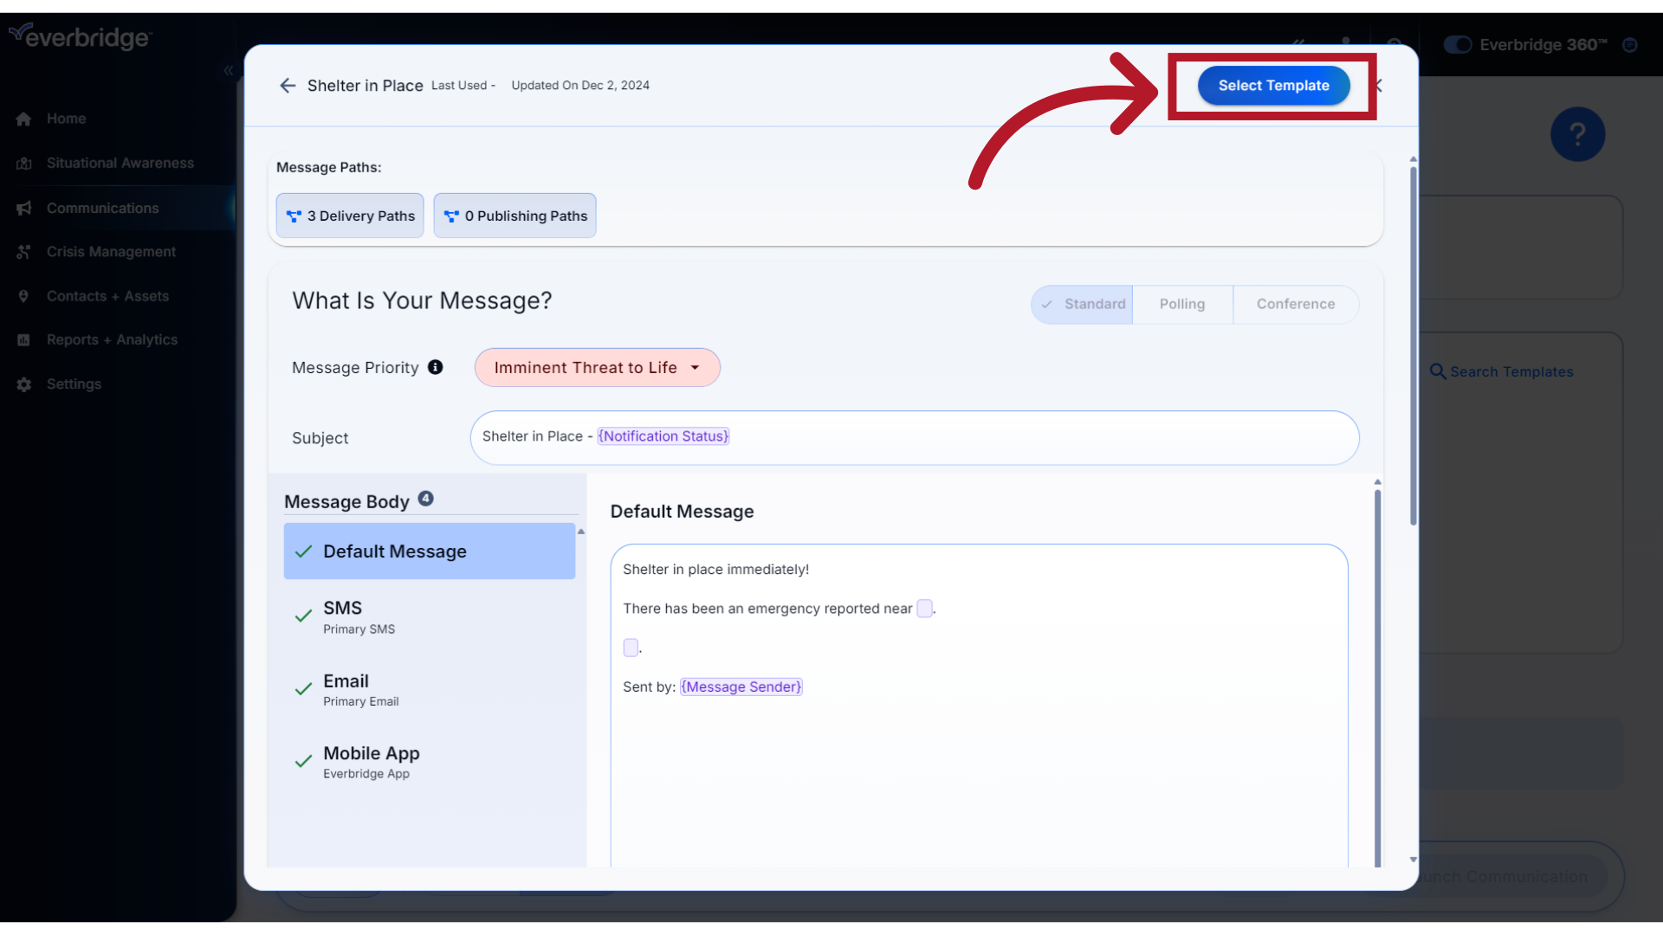Click the Communications sidebar icon
The width and height of the screenshot is (1663, 935).
click(x=24, y=207)
